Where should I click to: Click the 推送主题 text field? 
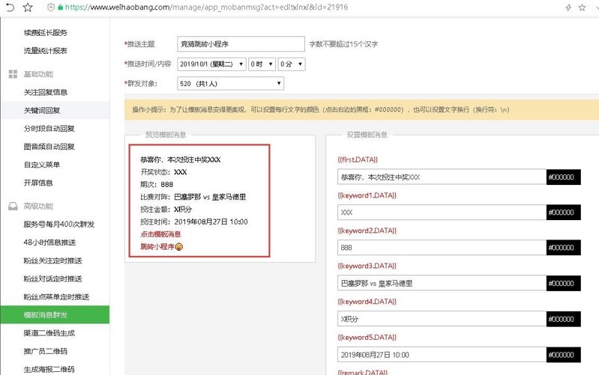241,44
